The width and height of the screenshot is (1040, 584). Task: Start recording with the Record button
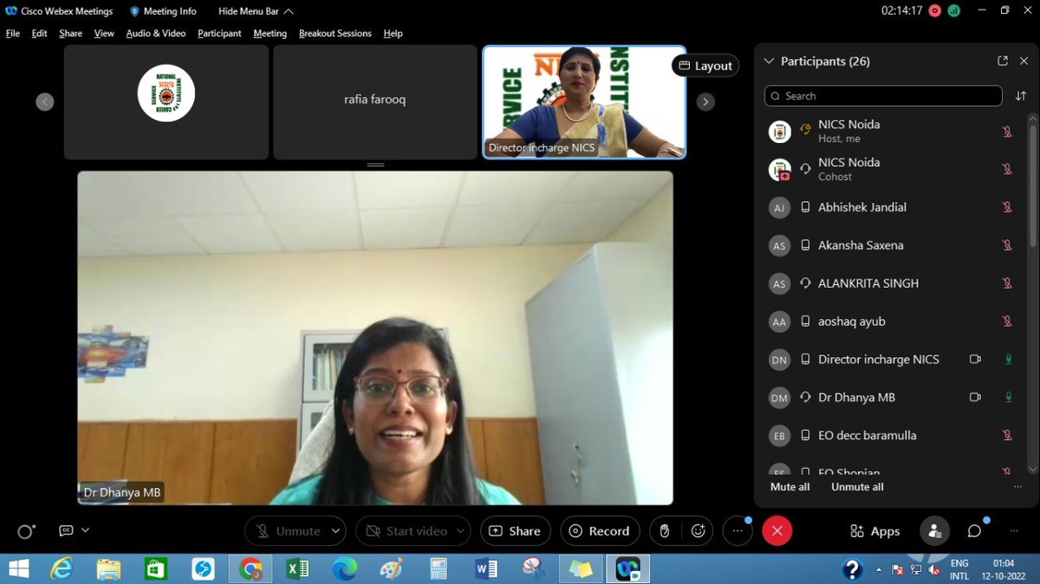coord(601,531)
